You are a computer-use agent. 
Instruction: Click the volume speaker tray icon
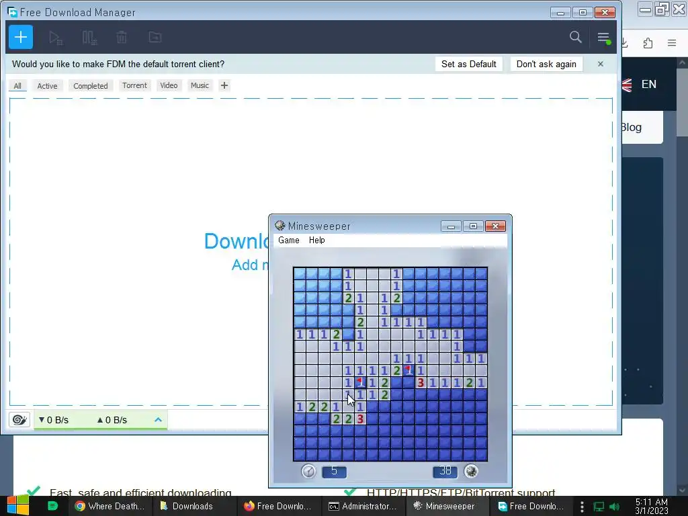[615, 507]
